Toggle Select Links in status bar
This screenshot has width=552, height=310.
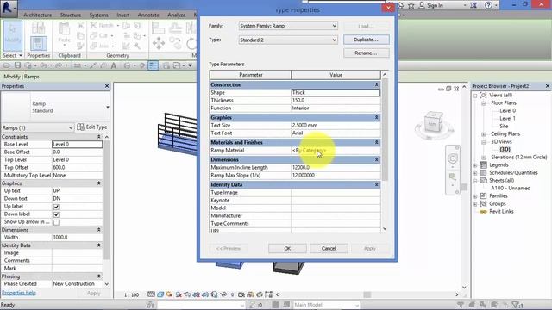(460, 304)
